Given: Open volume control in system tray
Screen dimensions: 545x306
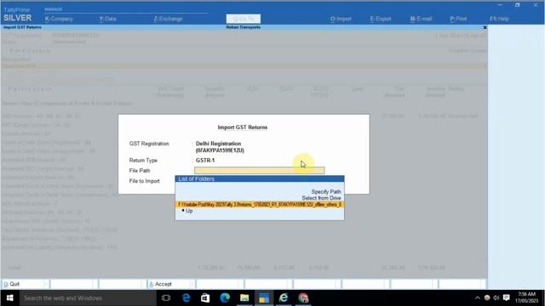Looking at the screenshot, I should click(x=496, y=298).
